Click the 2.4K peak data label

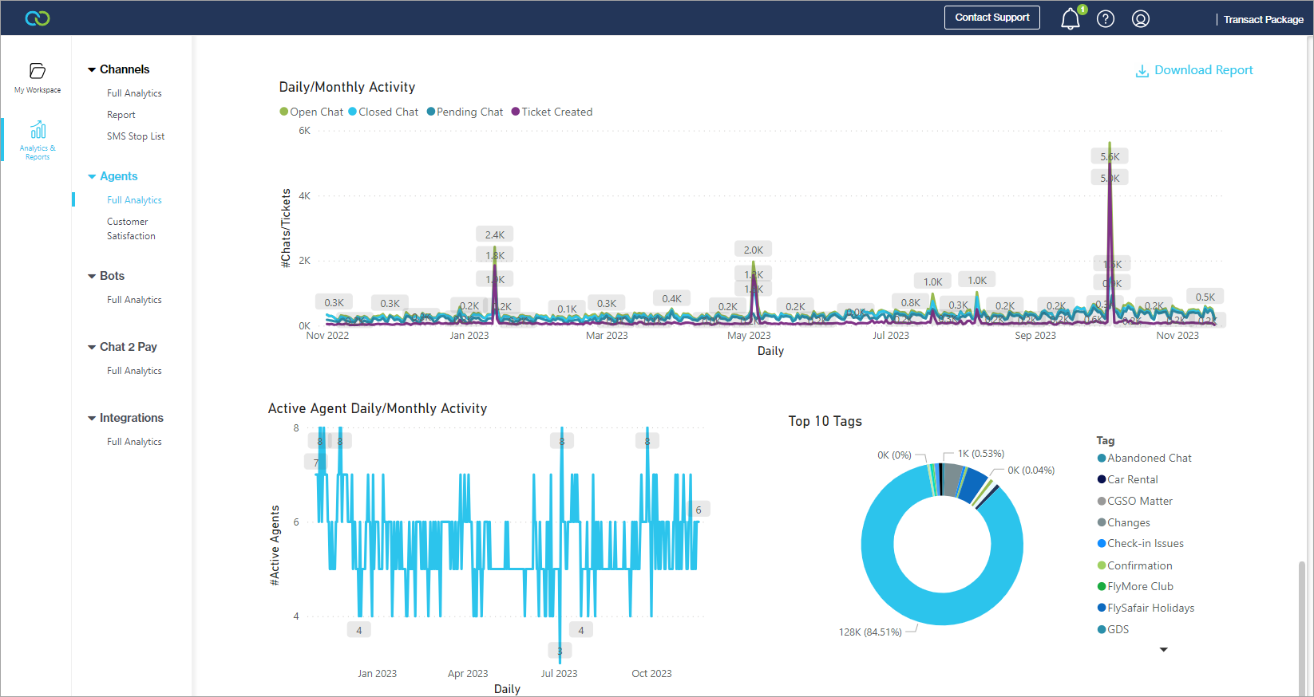click(x=495, y=234)
